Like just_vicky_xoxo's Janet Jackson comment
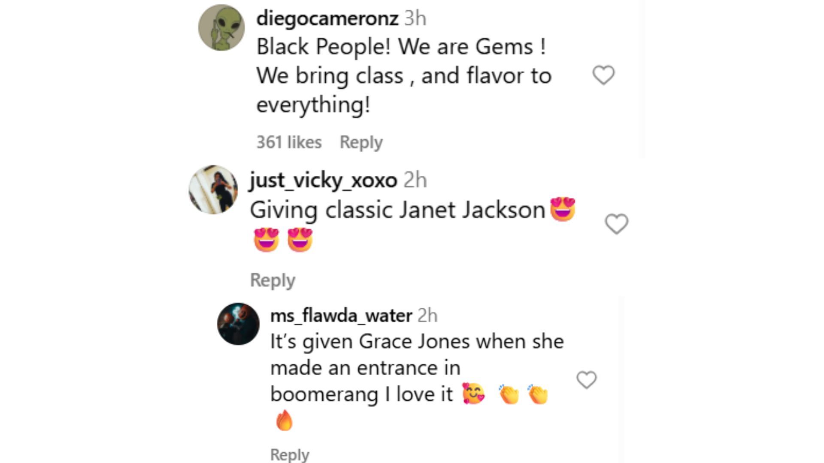This screenshot has height=463, width=824. [616, 224]
